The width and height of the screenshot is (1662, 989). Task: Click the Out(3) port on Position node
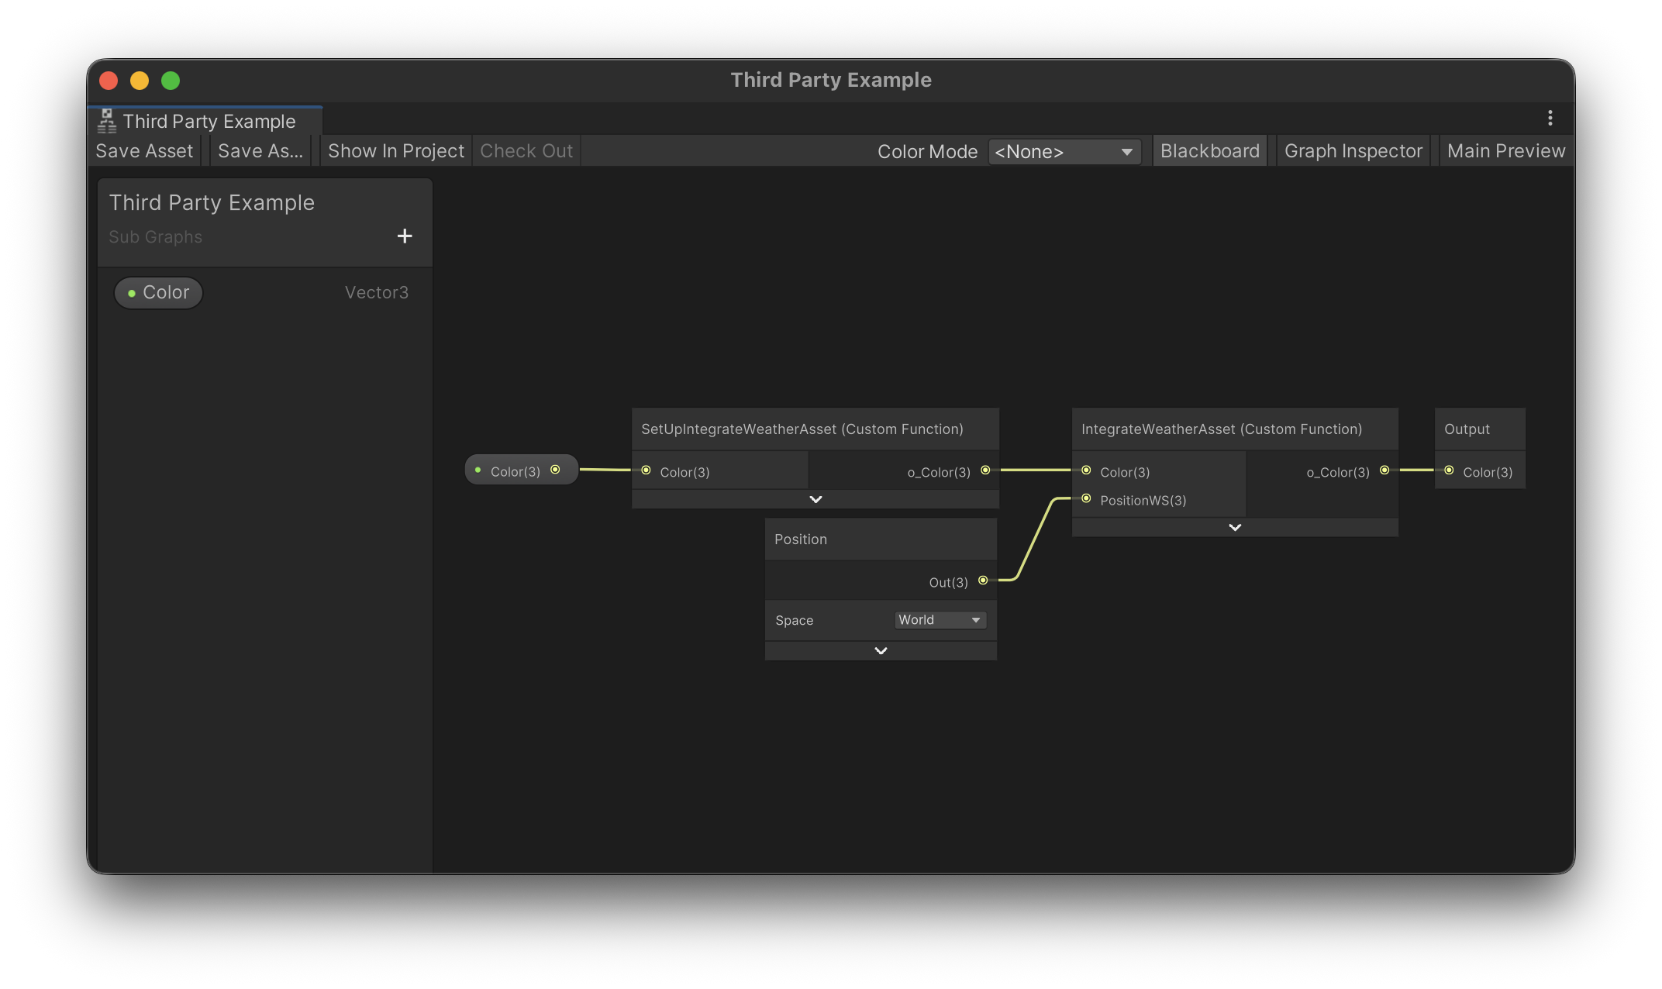[x=983, y=581]
